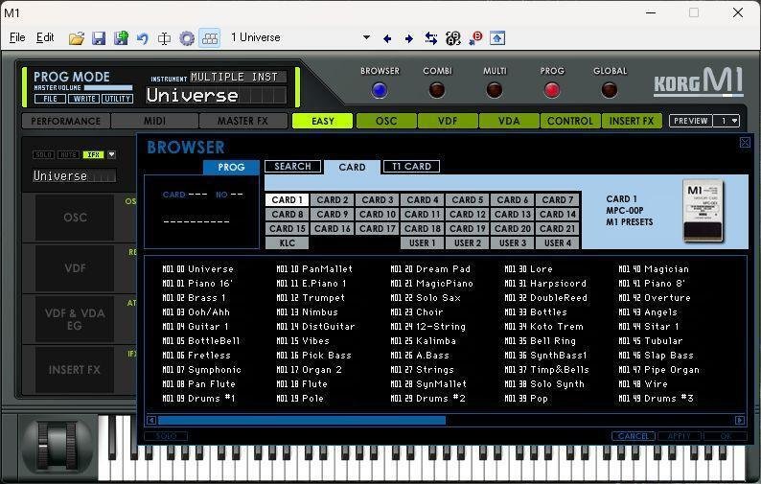
Task: Save preset with the floppy disk icon
Action: click(99, 38)
